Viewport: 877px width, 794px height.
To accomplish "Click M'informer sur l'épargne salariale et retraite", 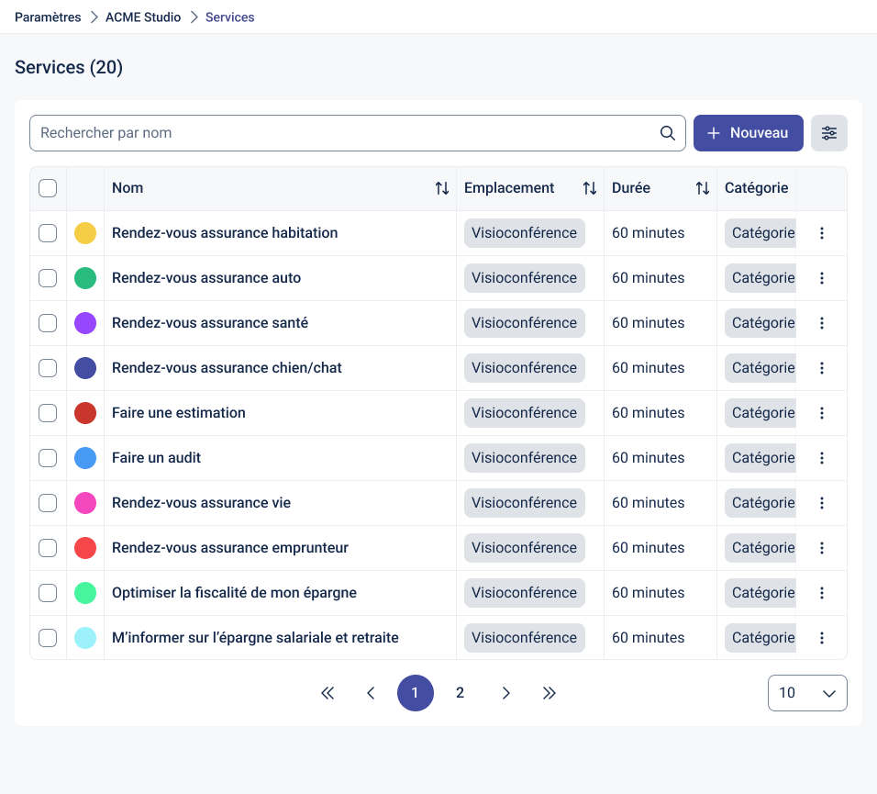I will coord(255,638).
